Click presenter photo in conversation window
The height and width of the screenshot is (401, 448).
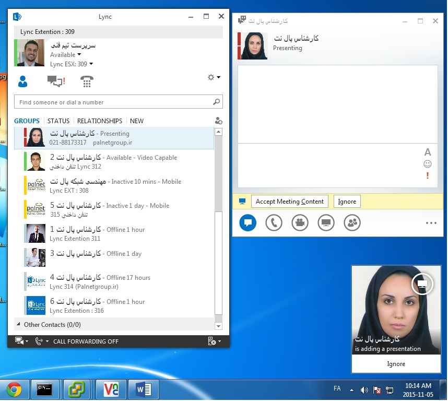[x=254, y=46]
